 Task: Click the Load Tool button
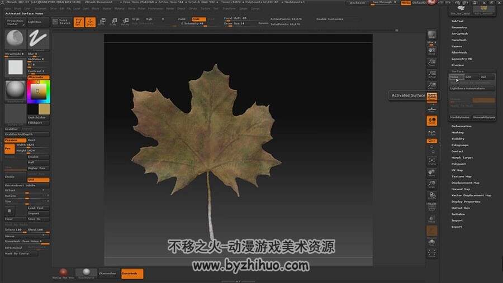pyautogui.click(x=38, y=208)
